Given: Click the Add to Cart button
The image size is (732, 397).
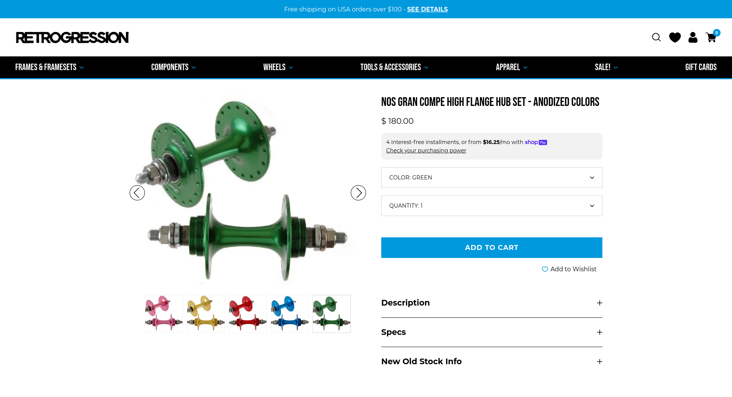Looking at the screenshot, I should pos(492,248).
